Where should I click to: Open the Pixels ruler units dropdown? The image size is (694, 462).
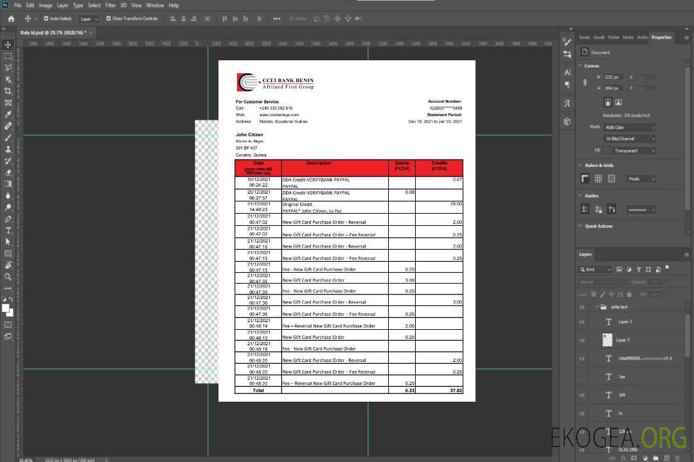641,178
